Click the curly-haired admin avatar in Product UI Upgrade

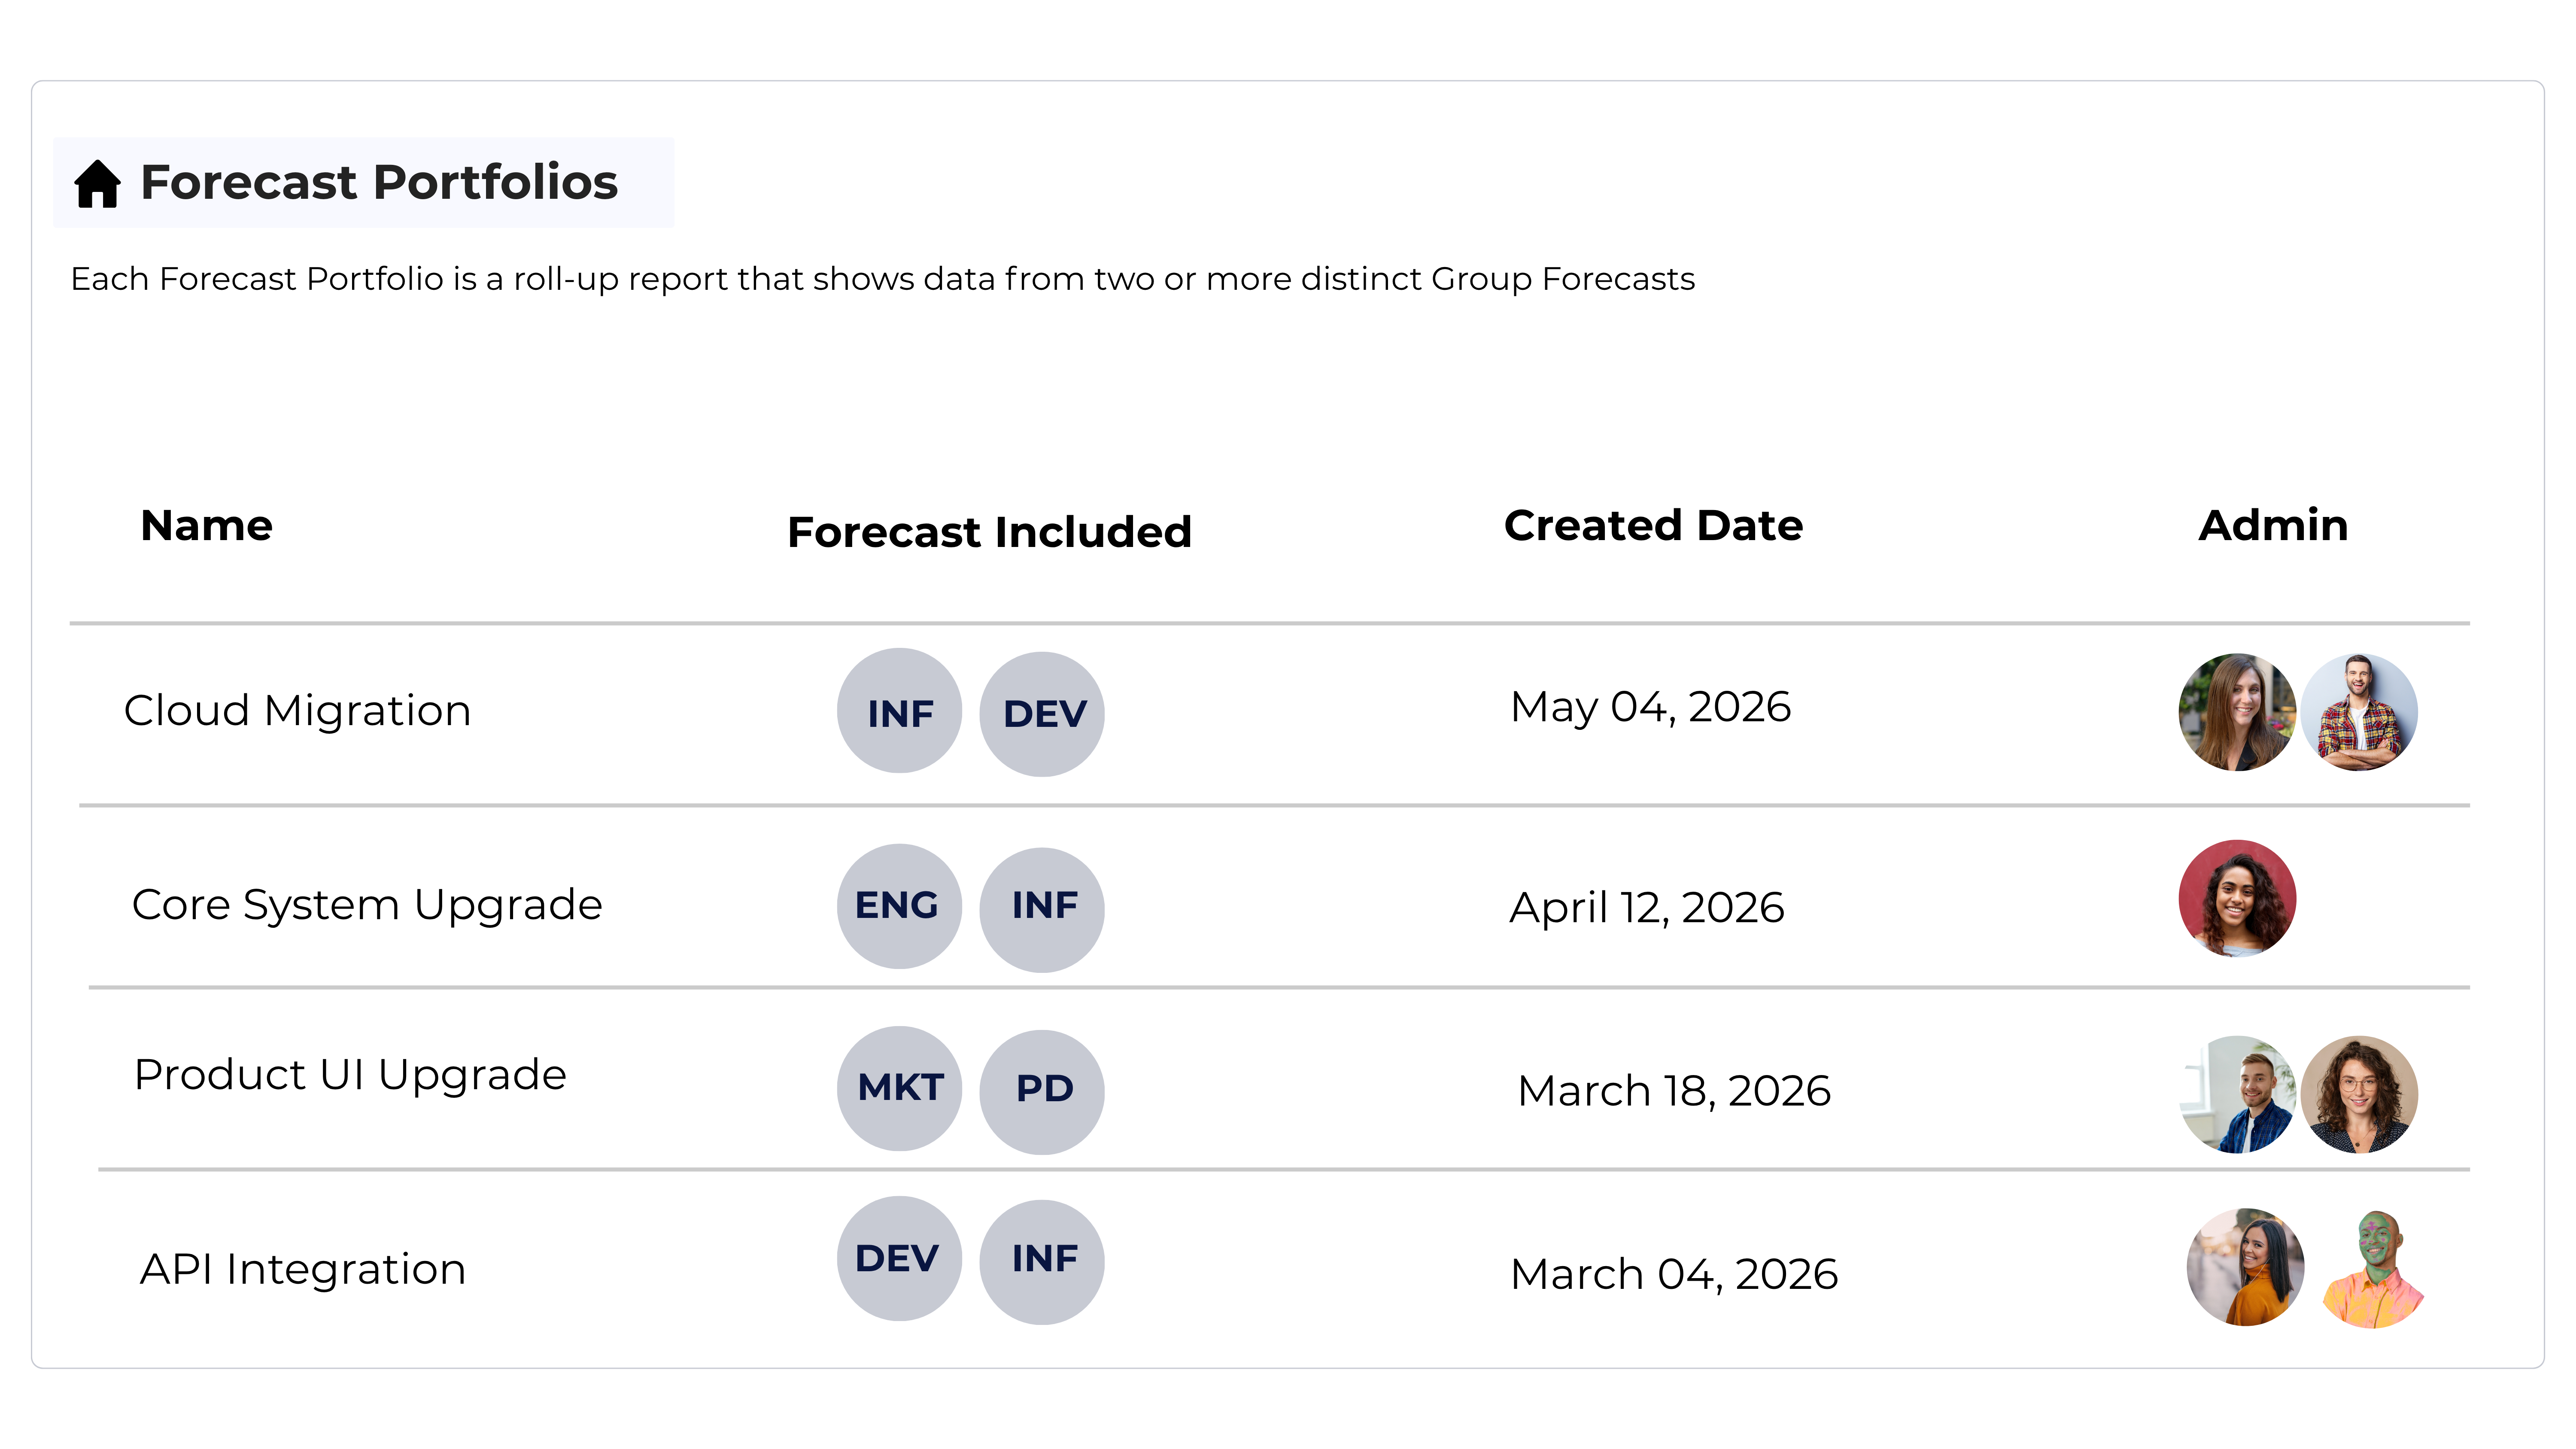tap(2359, 1094)
